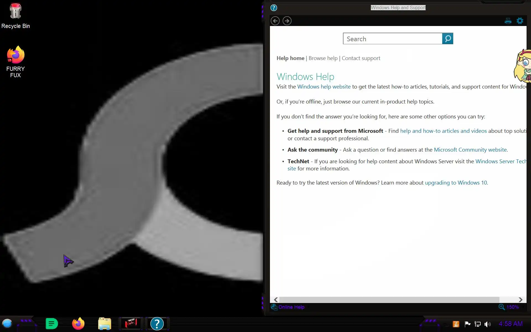Open Firefox from the taskbar
The width and height of the screenshot is (531, 332).
click(78, 323)
